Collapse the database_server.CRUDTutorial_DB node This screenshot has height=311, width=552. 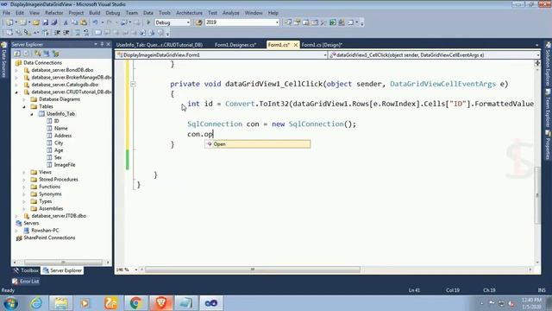[x=16, y=92]
